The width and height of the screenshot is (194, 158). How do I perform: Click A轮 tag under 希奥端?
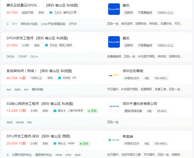tap(147, 144)
